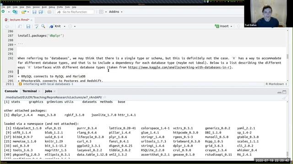View the working directory via arrow icon
Image resolution: width=293 pixels, height=164 pixels.
pos(104,97)
